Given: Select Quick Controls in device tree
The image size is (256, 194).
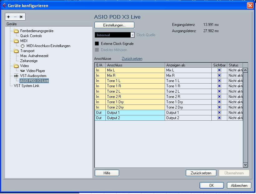Looking at the screenshot, I should click(x=31, y=36).
